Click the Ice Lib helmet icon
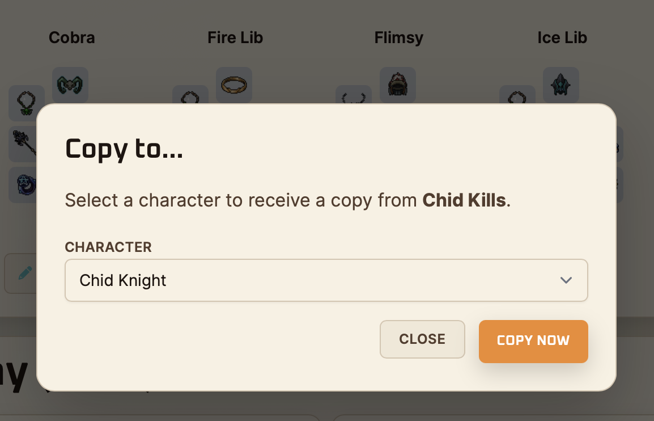 (561, 85)
